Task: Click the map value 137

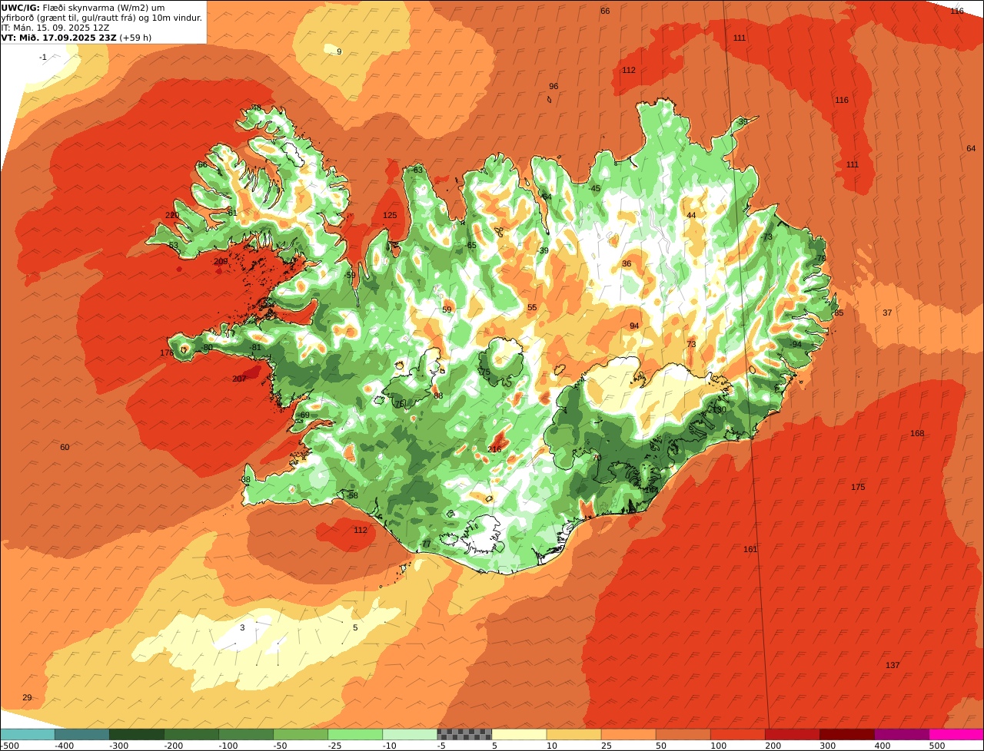Action: click(892, 665)
